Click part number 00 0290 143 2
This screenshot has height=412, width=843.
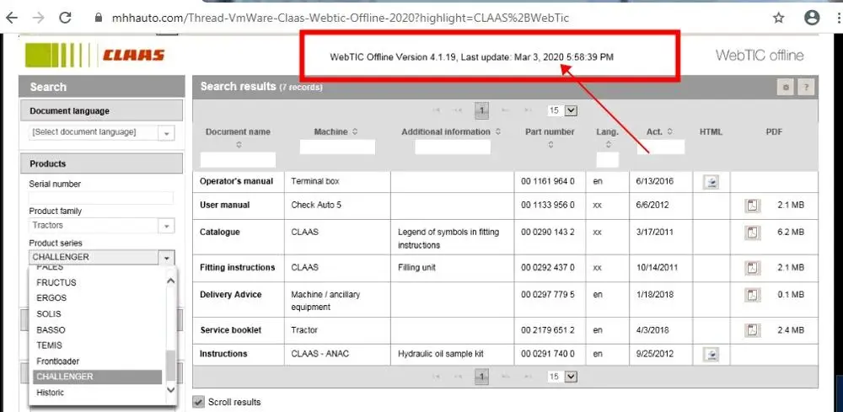(x=548, y=232)
